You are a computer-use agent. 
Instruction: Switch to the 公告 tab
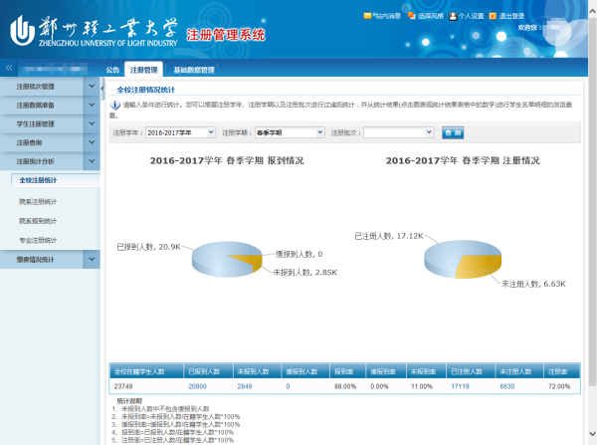112,71
